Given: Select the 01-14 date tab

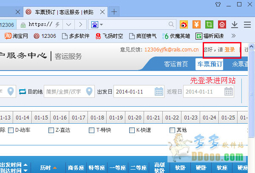Looking at the screenshot, I should coord(23,117).
